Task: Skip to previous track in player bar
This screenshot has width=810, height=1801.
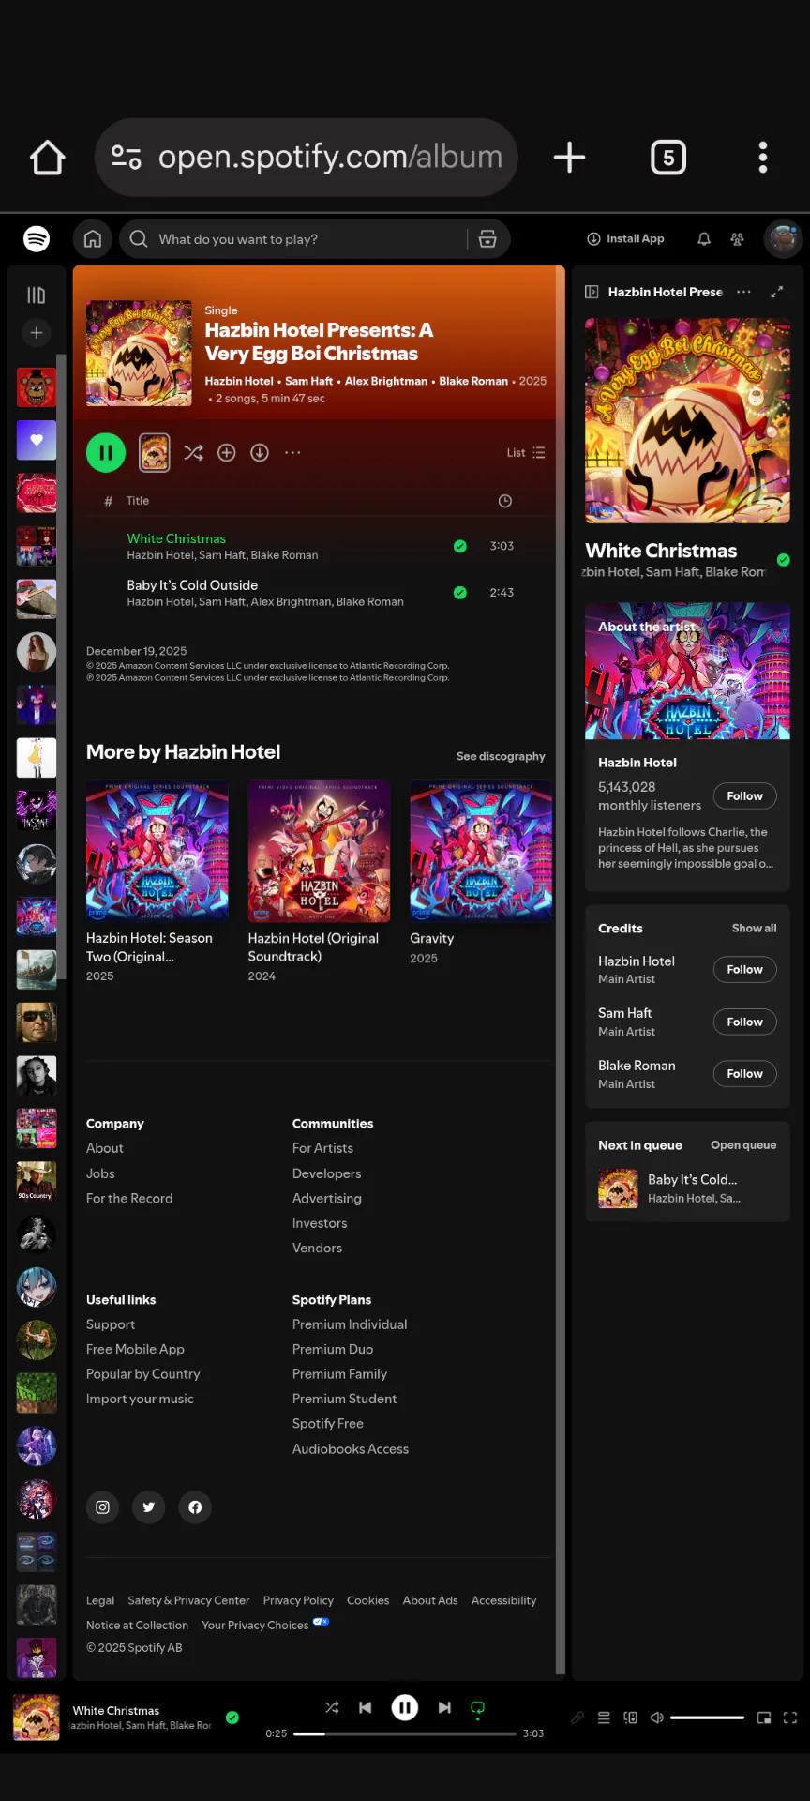Action: coord(366,1708)
